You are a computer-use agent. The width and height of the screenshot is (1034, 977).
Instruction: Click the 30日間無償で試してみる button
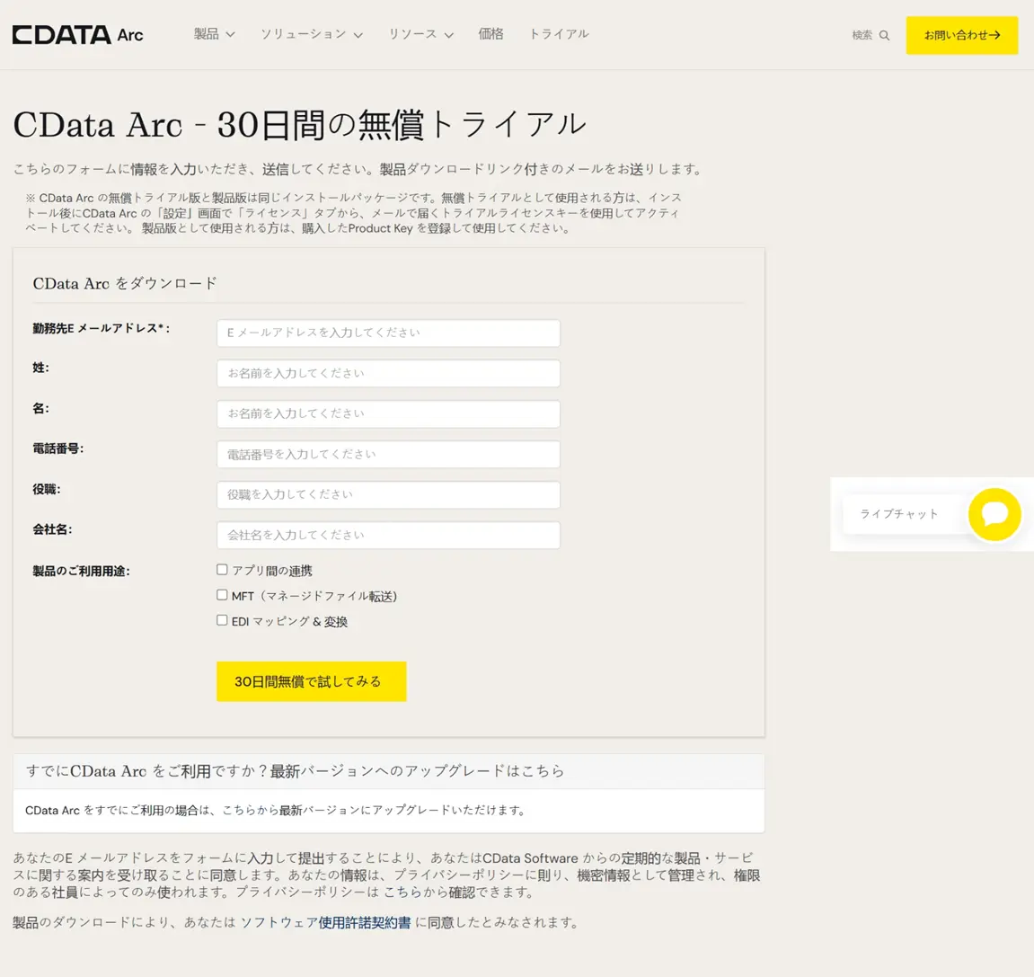(x=311, y=681)
